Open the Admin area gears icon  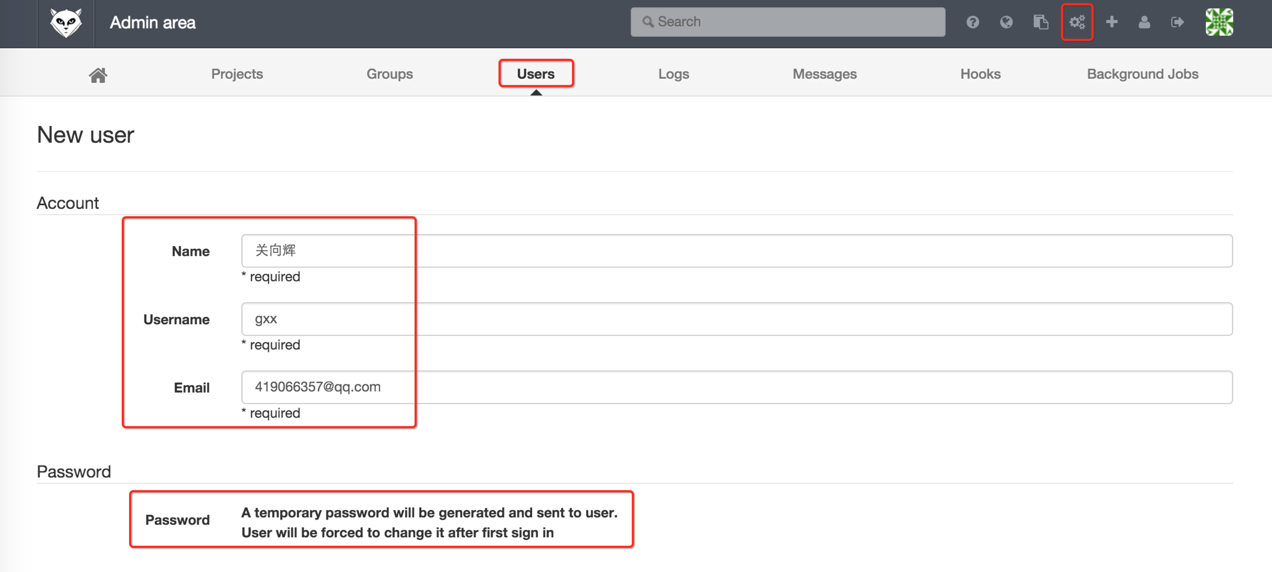pos(1077,22)
